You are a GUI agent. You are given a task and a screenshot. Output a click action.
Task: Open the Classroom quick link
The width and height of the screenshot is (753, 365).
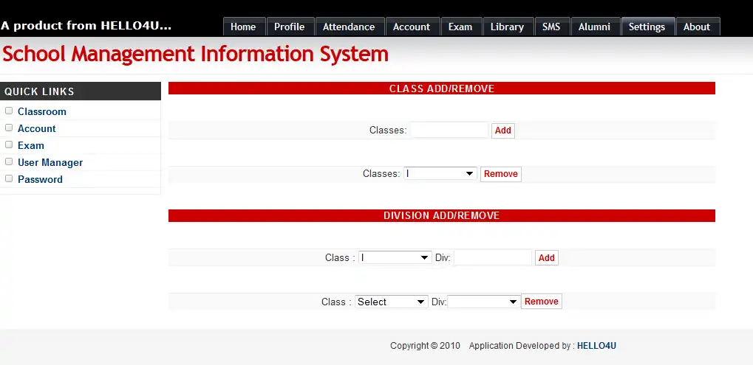click(42, 111)
